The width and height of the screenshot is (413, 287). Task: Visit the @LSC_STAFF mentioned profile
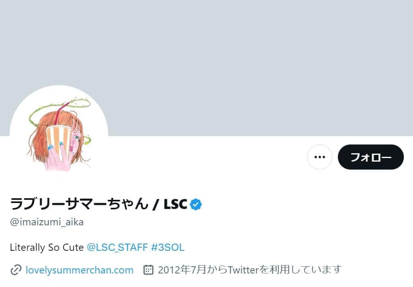117,248
